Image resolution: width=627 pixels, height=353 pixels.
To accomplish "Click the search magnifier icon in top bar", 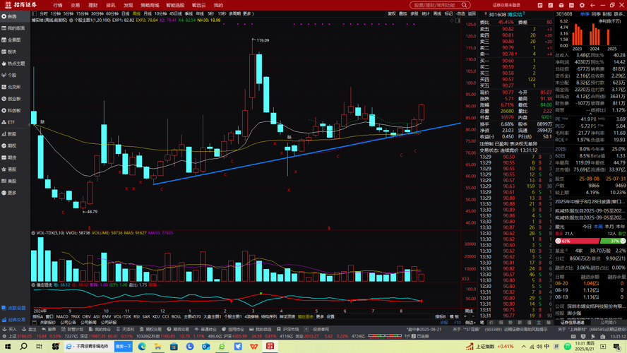I will (x=465, y=5).
